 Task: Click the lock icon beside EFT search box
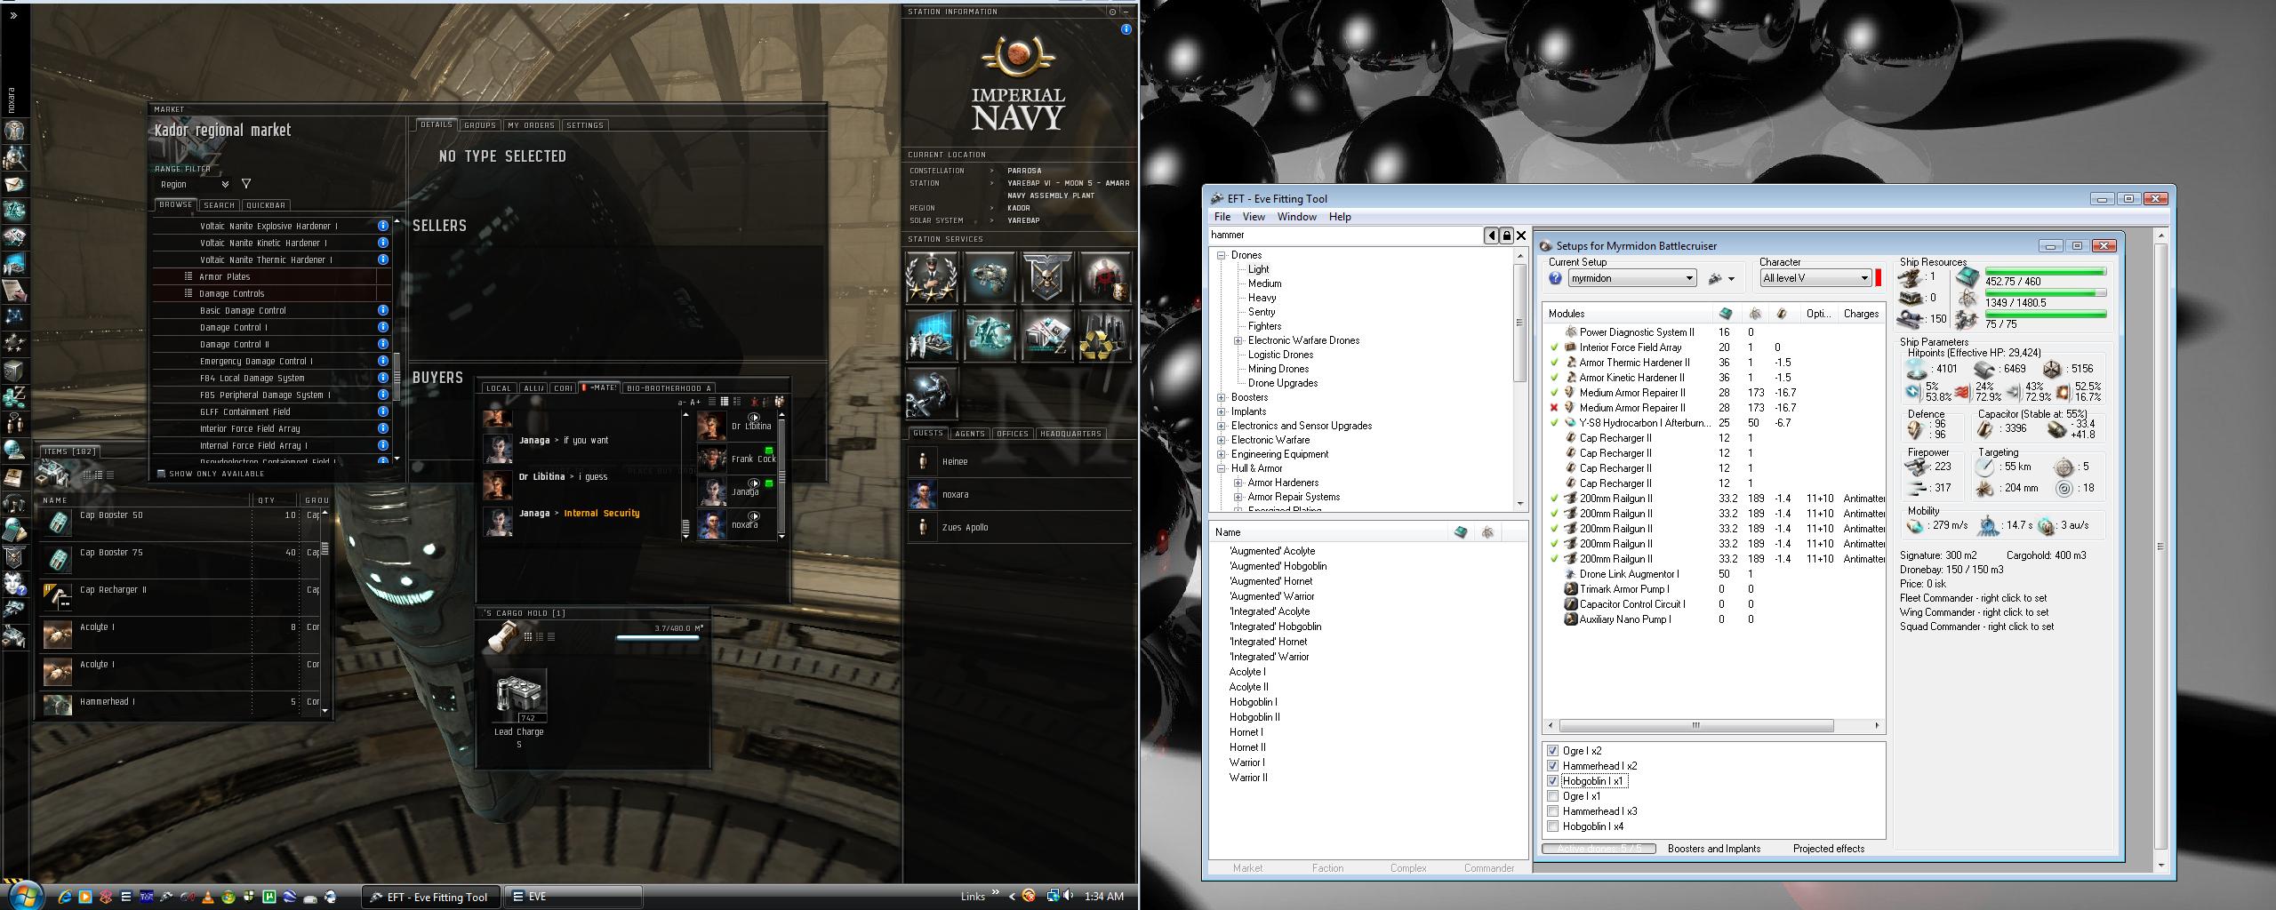(1506, 235)
